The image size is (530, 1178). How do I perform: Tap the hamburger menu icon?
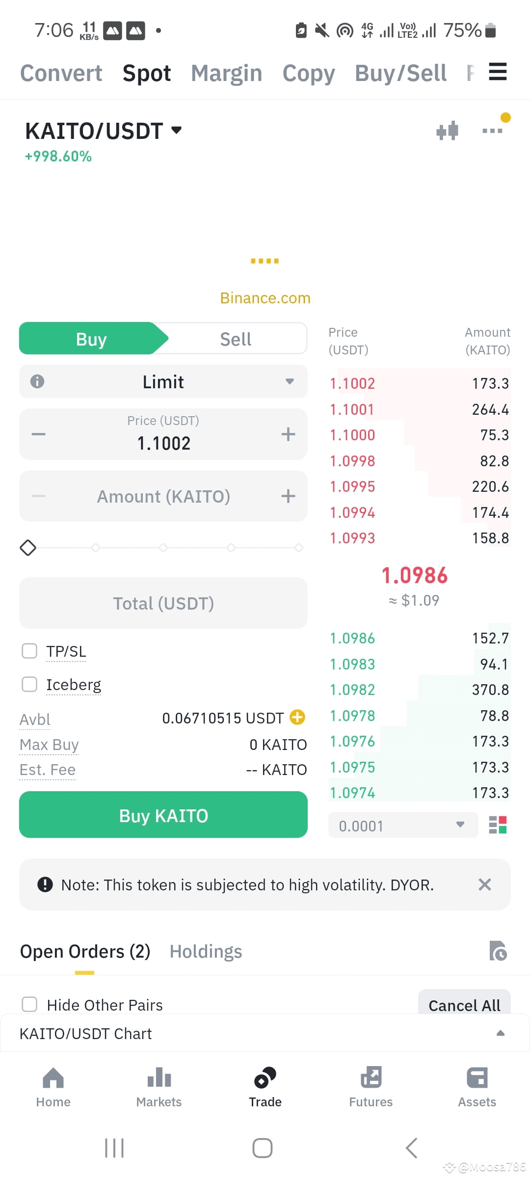pyautogui.click(x=498, y=72)
